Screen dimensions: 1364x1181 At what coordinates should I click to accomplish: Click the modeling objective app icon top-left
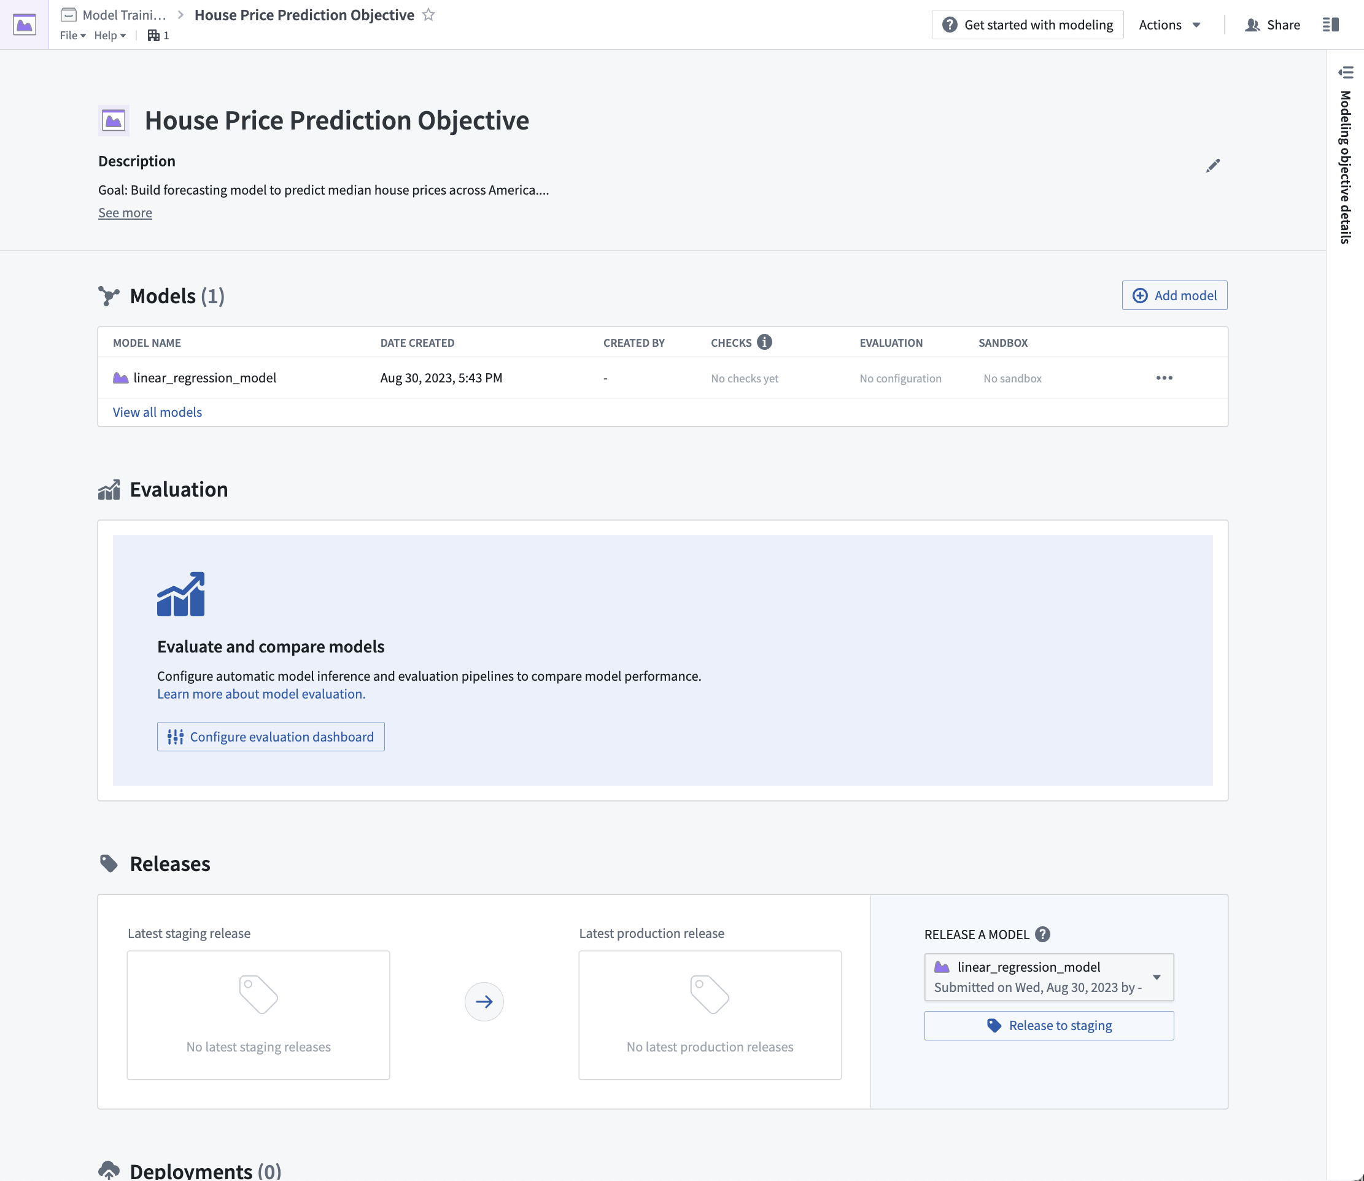(x=25, y=25)
